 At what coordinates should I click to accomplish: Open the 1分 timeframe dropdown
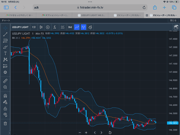click(34, 27)
